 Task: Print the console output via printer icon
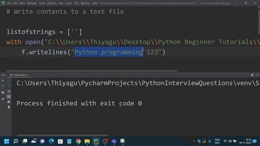click(9, 102)
